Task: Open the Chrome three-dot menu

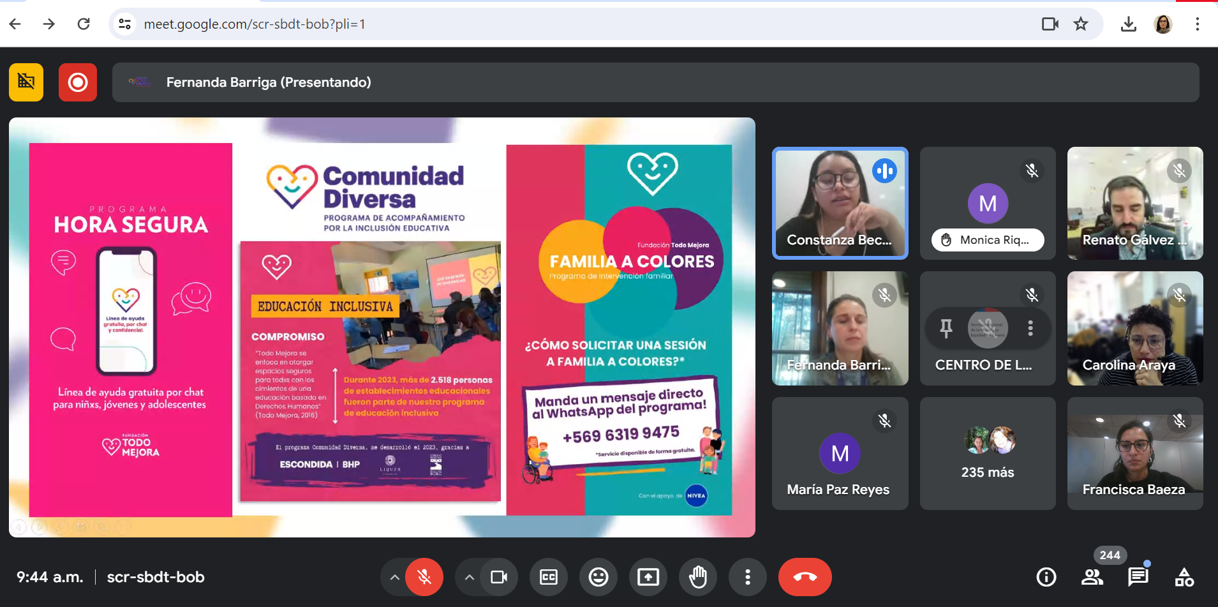Action: point(1197,24)
